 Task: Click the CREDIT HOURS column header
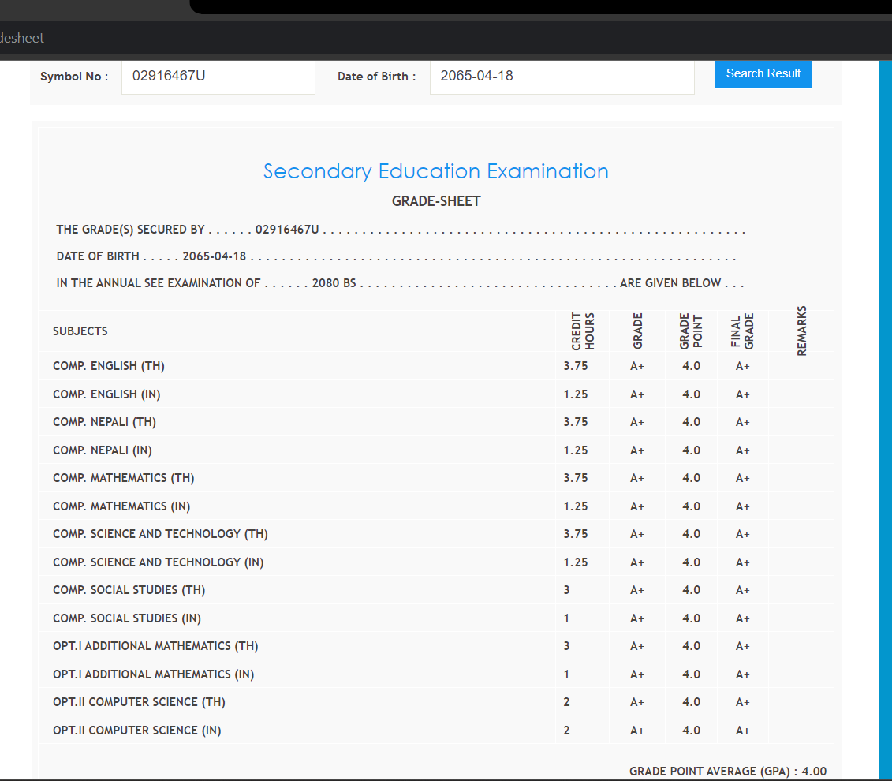(x=583, y=331)
